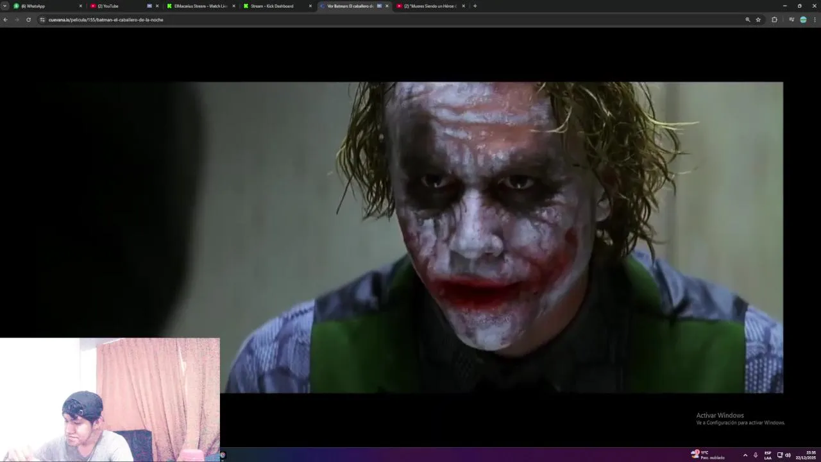Change the ESP LAA keyboard language
Viewport: 821px width, 462px height.
(x=768, y=455)
